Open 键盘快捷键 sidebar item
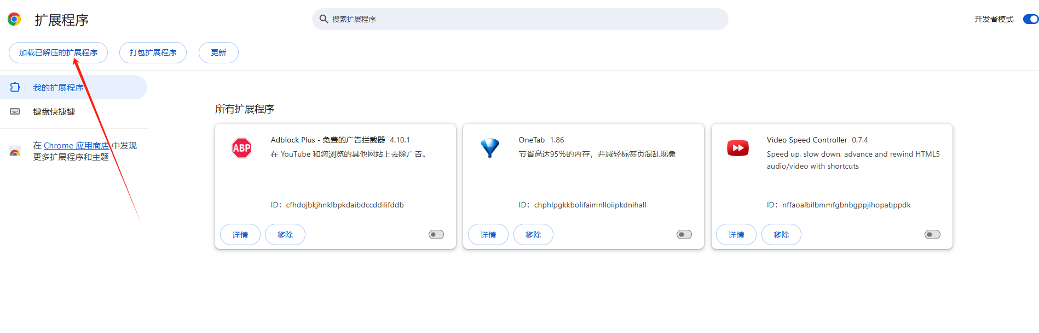The width and height of the screenshot is (1039, 333). (73, 111)
